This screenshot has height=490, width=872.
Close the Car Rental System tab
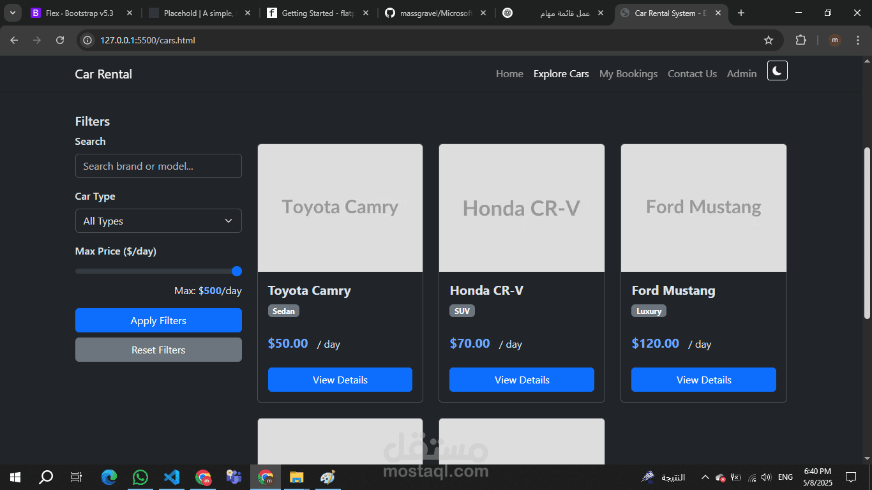718,13
